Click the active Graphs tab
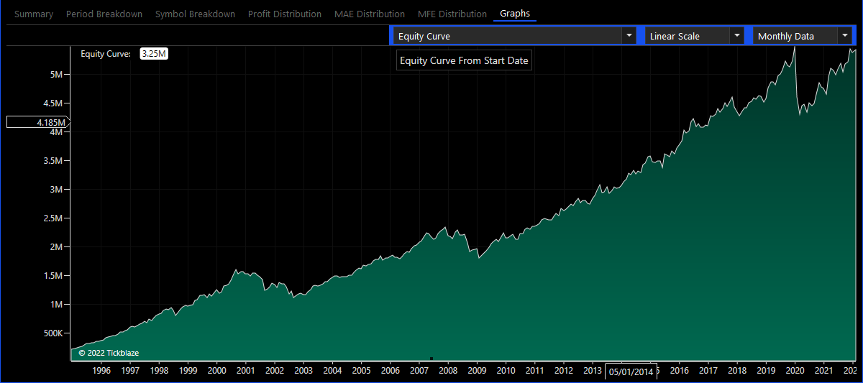This screenshot has height=383, width=863. [x=514, y=14]
